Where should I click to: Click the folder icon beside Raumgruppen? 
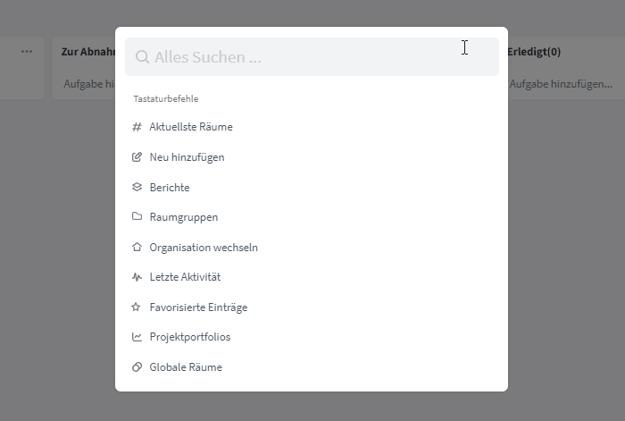(137, 216)
